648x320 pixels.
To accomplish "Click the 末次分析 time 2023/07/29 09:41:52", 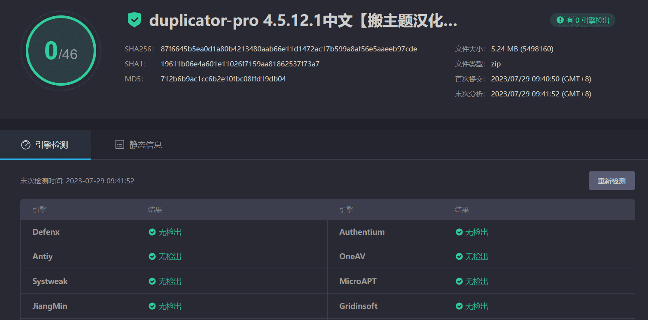I will (x=541, y=94).
